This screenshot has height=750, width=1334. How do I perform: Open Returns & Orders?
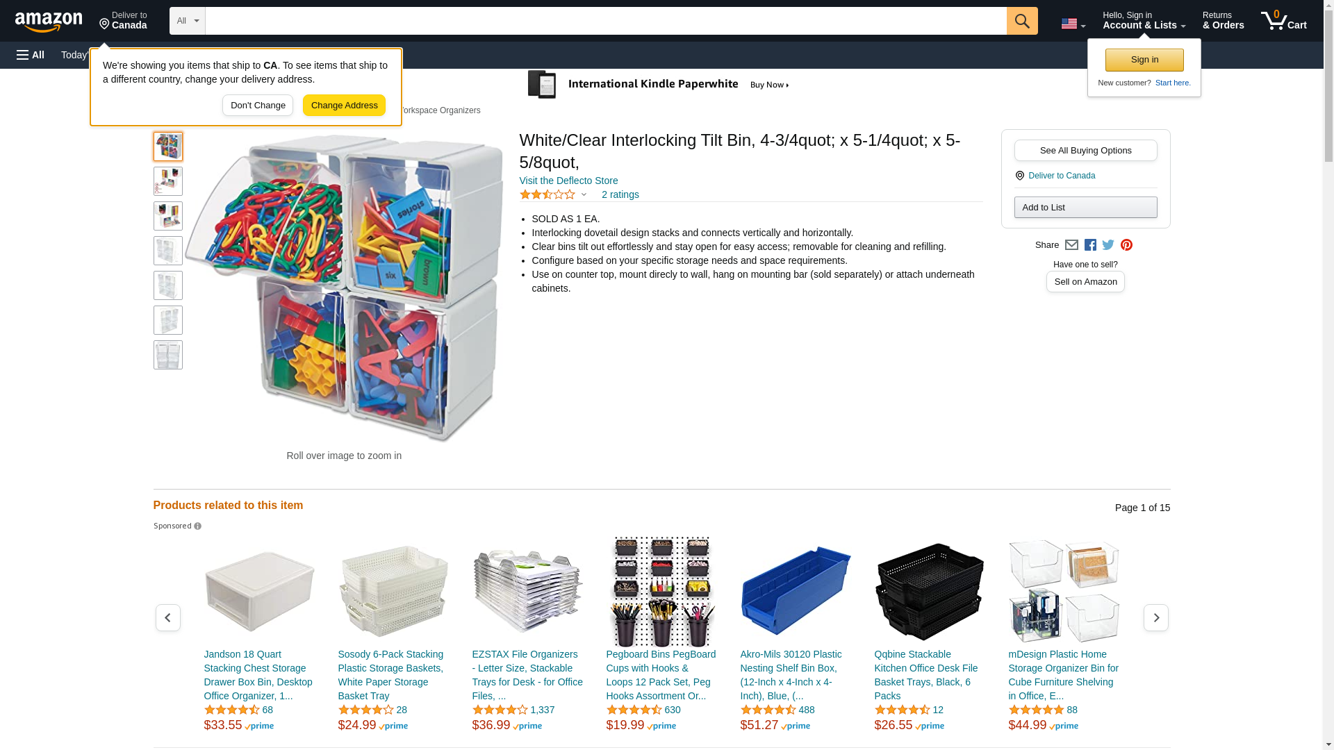tap(1223, 21)
